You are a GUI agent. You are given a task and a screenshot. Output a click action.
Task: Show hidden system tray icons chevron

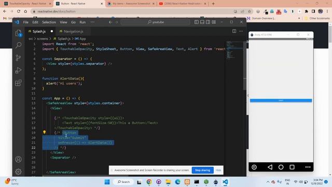tap(268, 182)
